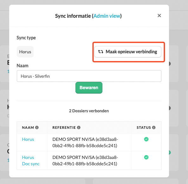Click the info icon beside REFERENTIE header

coord(79,128)
